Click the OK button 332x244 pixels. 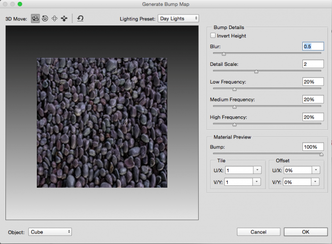(x=305, y=232)
